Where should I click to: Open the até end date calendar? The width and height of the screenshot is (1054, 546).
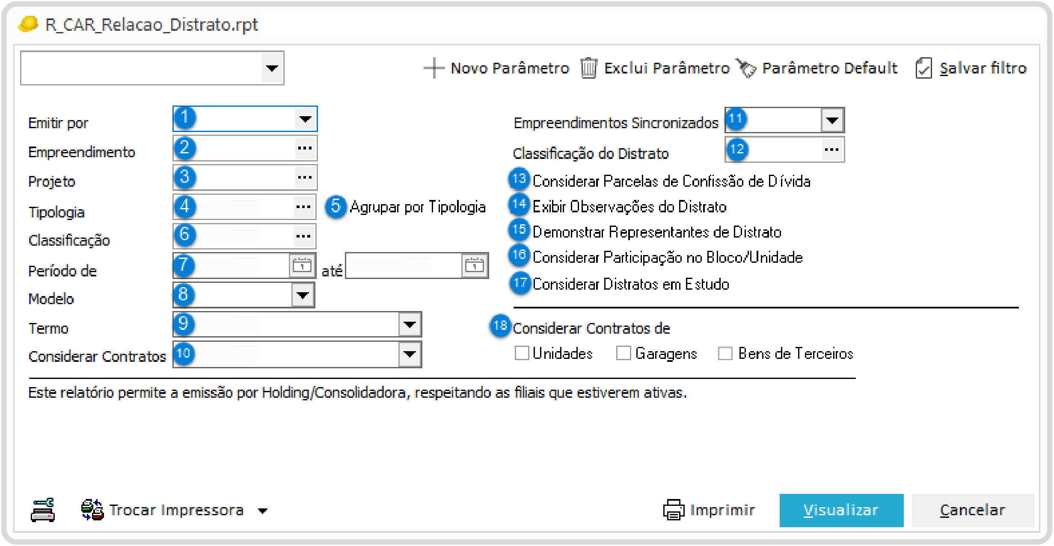(474, 266)
